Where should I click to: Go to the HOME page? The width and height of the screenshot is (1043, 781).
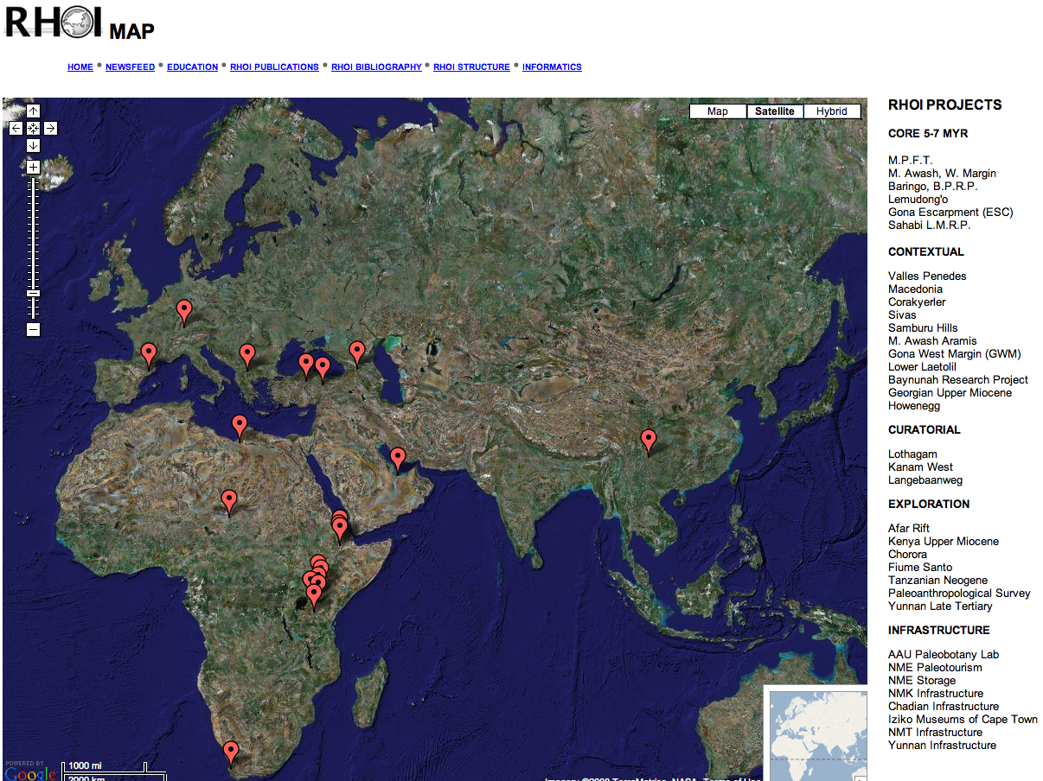pyautogui.click(x=80, y=67)
